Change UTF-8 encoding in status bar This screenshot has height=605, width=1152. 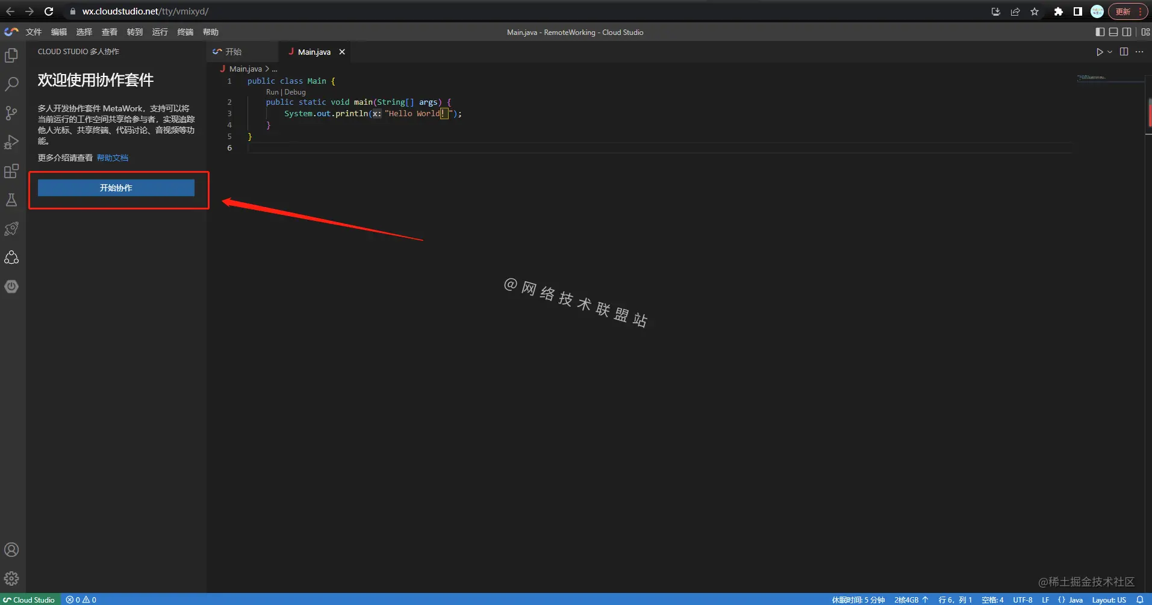point(1023,600)
